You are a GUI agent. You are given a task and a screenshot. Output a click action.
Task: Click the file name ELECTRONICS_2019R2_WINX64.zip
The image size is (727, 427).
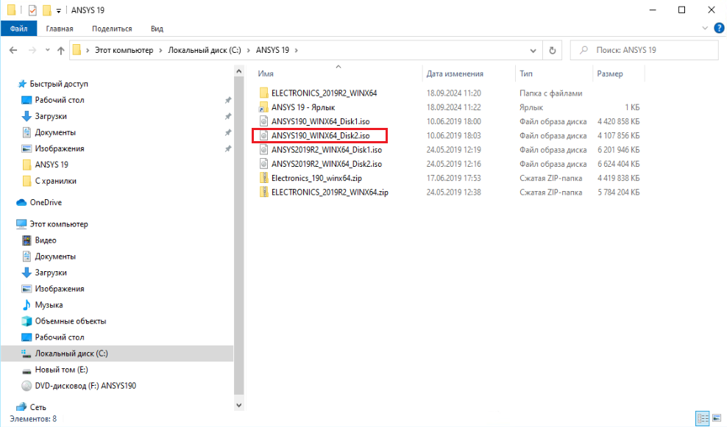pyautogui.click(x=330, y=193)
